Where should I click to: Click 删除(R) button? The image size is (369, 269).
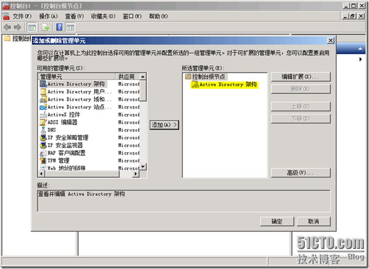pyautogui.click(x=301, y=89)
